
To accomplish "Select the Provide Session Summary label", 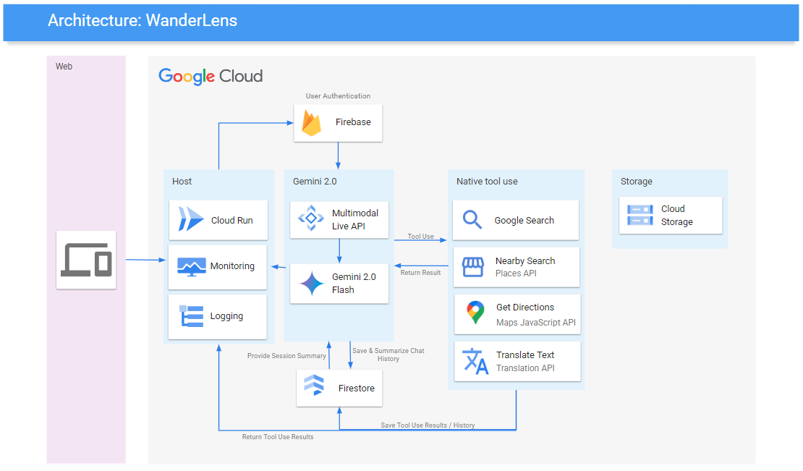I will 286,356.
